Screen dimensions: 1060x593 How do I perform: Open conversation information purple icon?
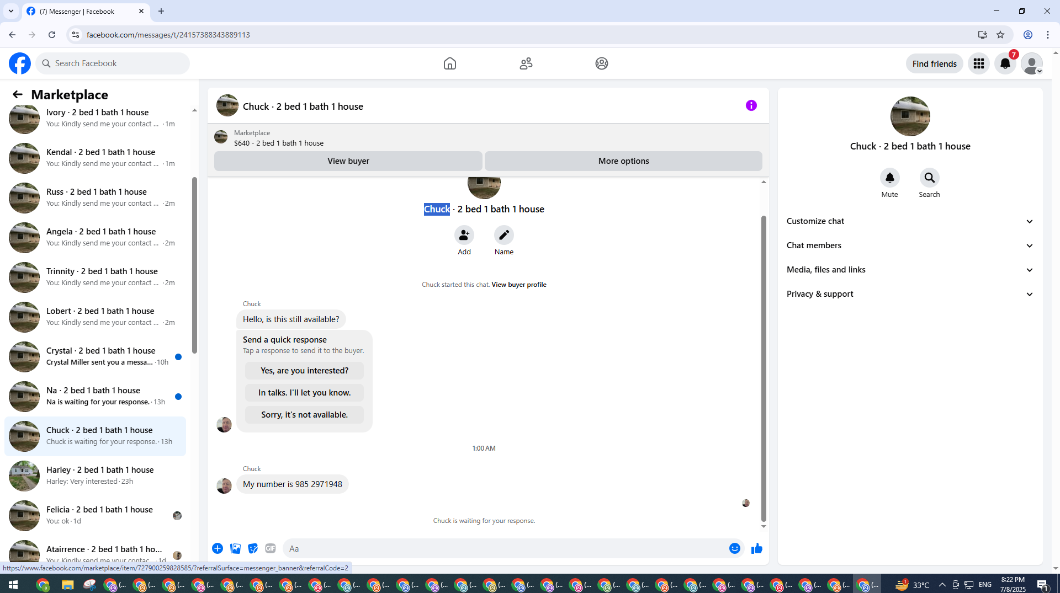(x=751, y=105)
